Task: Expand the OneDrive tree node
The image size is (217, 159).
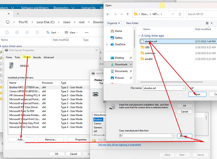Action: [107, 45]
